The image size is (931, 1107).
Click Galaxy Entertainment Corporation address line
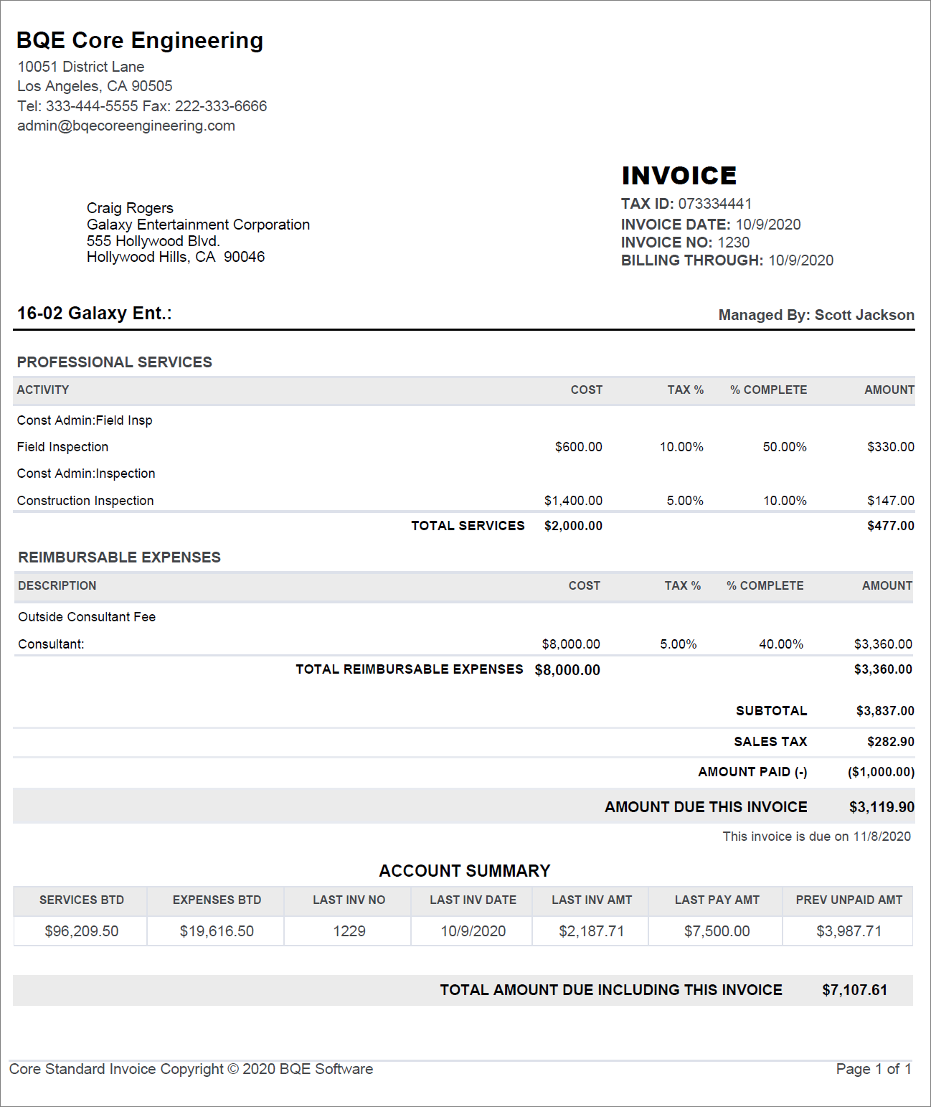(198, 225)
